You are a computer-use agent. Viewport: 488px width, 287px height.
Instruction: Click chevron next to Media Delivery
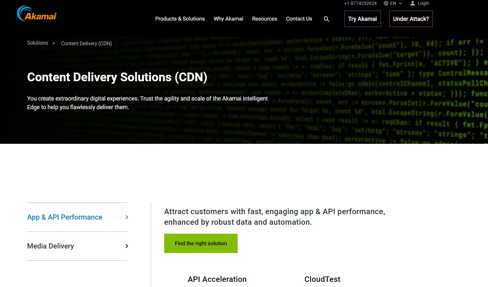click(x=127, y=246)
